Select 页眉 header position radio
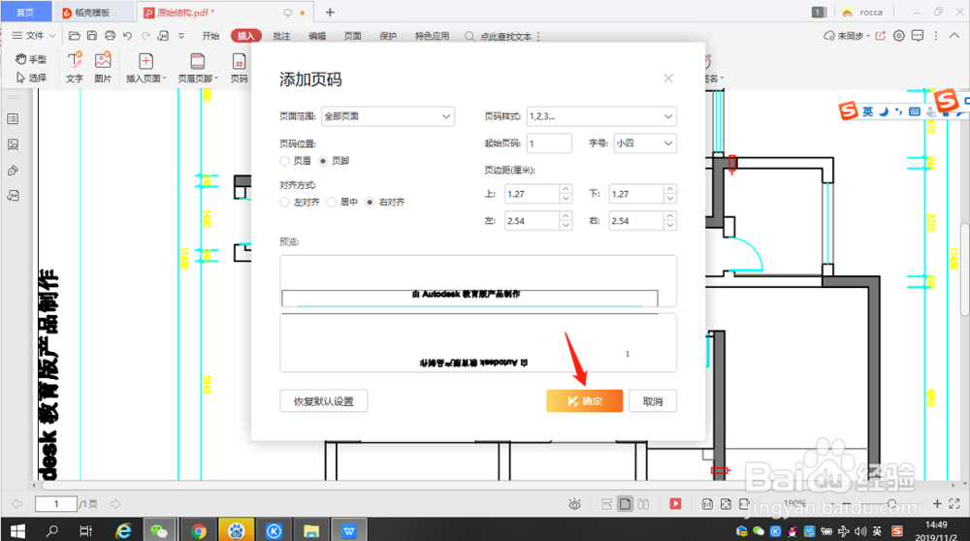 284,161
